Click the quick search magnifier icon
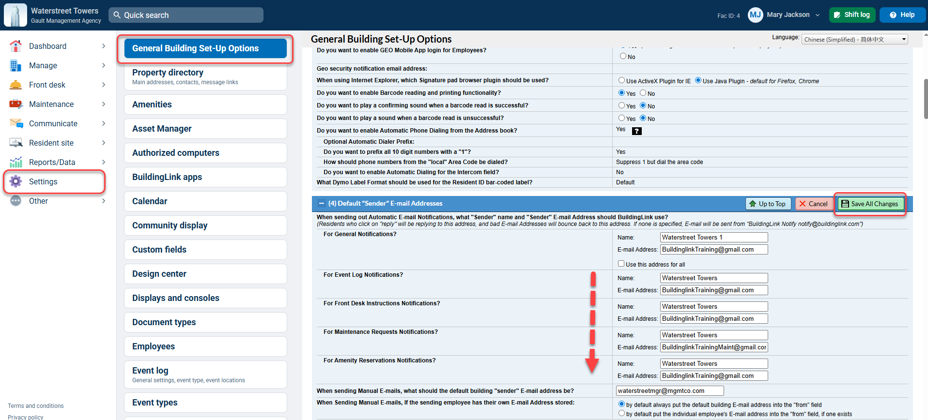The height and width of the screenshot is (420, 928). (x=117, y=15)
